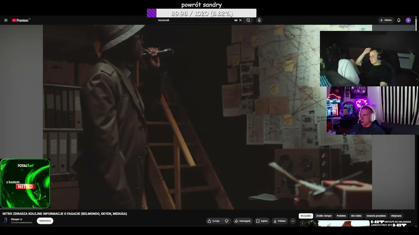This screenshot has height=235, width=419.
Task: Select the Obejrzane filter chip
Action: tap(396, 216)
